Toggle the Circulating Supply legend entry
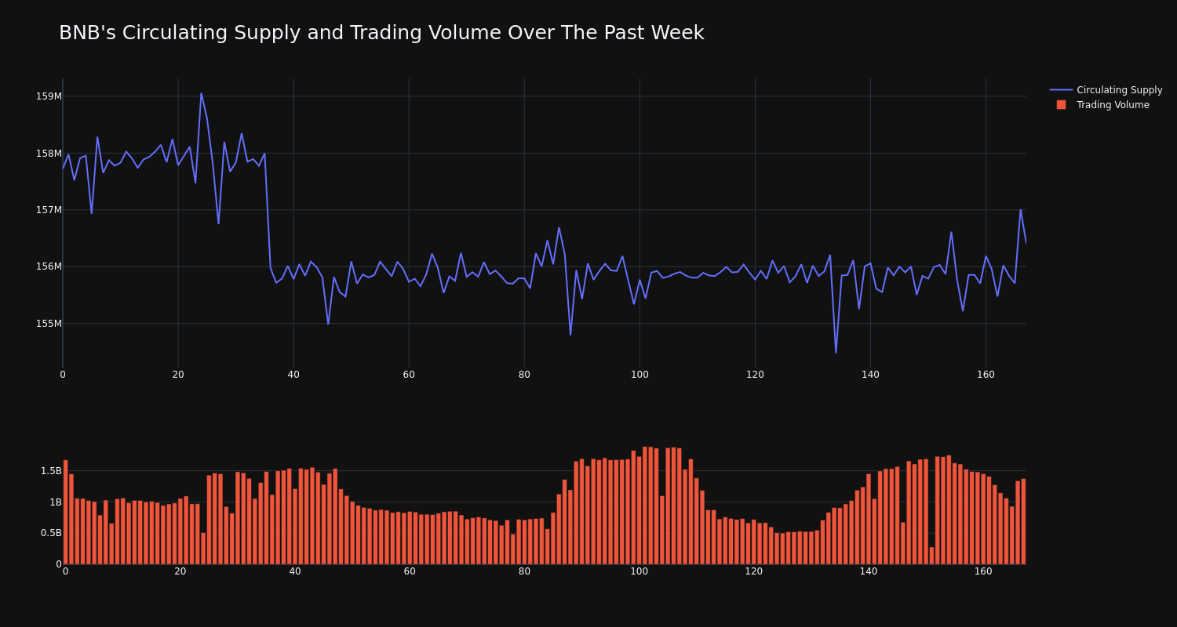 coord(1106,90)
